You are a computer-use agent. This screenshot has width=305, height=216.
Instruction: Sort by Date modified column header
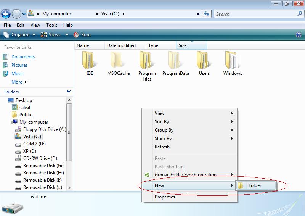125,45
